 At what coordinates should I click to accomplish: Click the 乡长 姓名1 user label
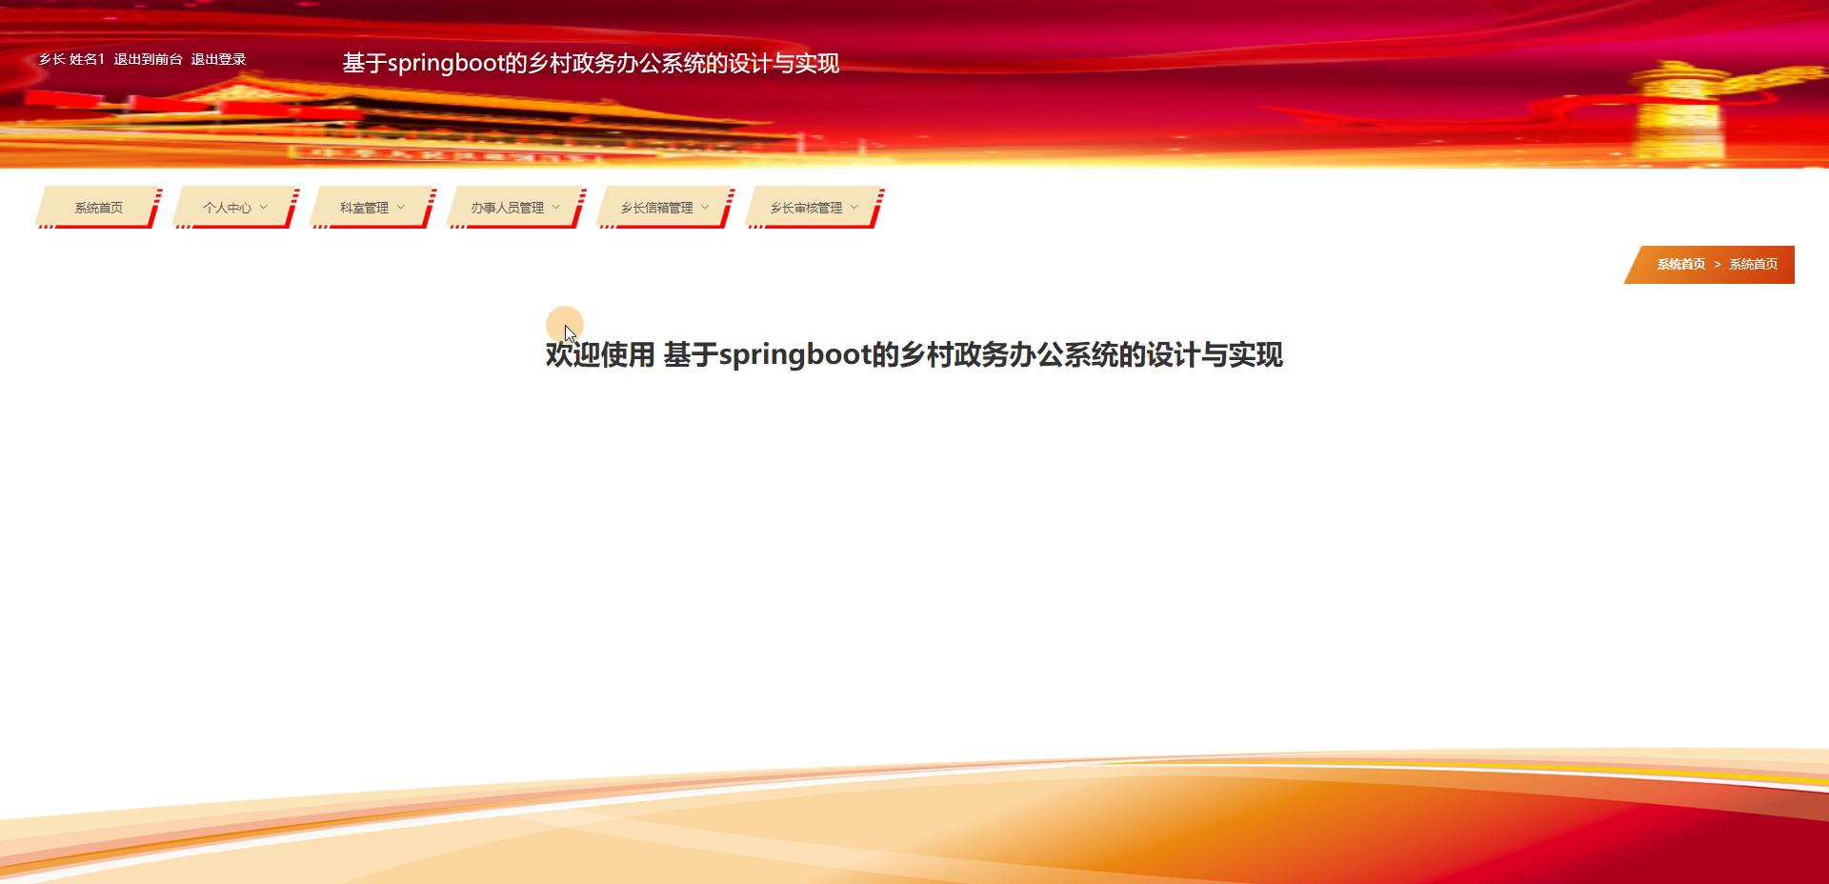click(71, 59)
